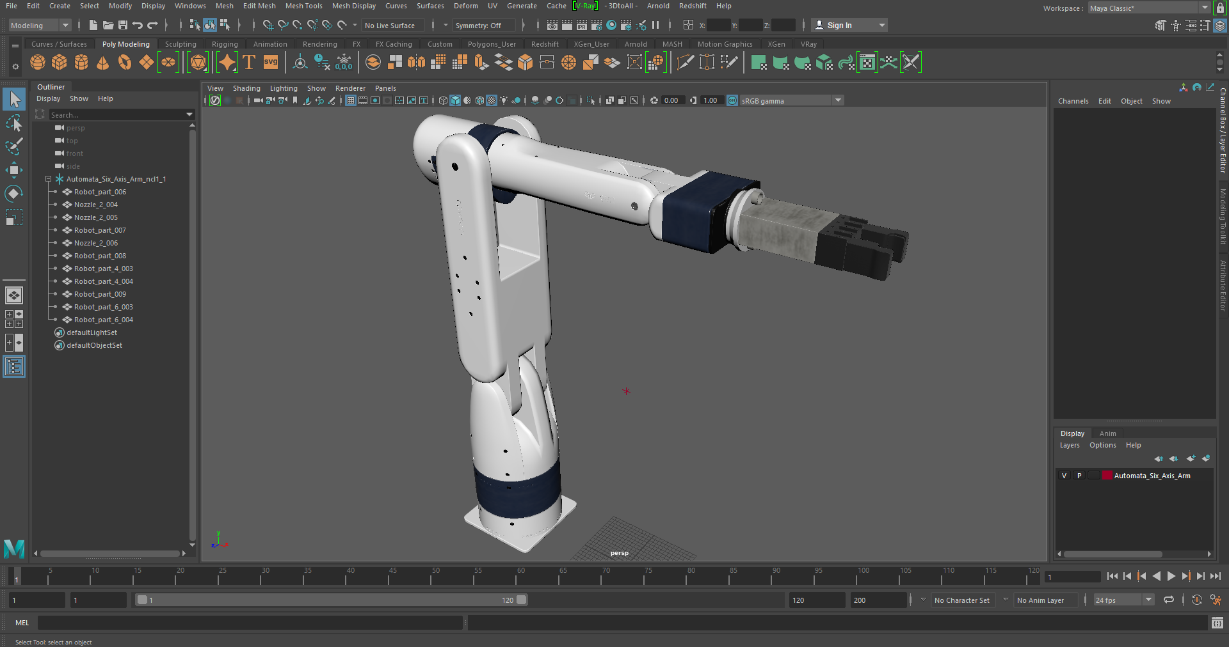The image size is (1229, 647).
Task: Toggle the viewport grid display icon
Action: [351, 100]
